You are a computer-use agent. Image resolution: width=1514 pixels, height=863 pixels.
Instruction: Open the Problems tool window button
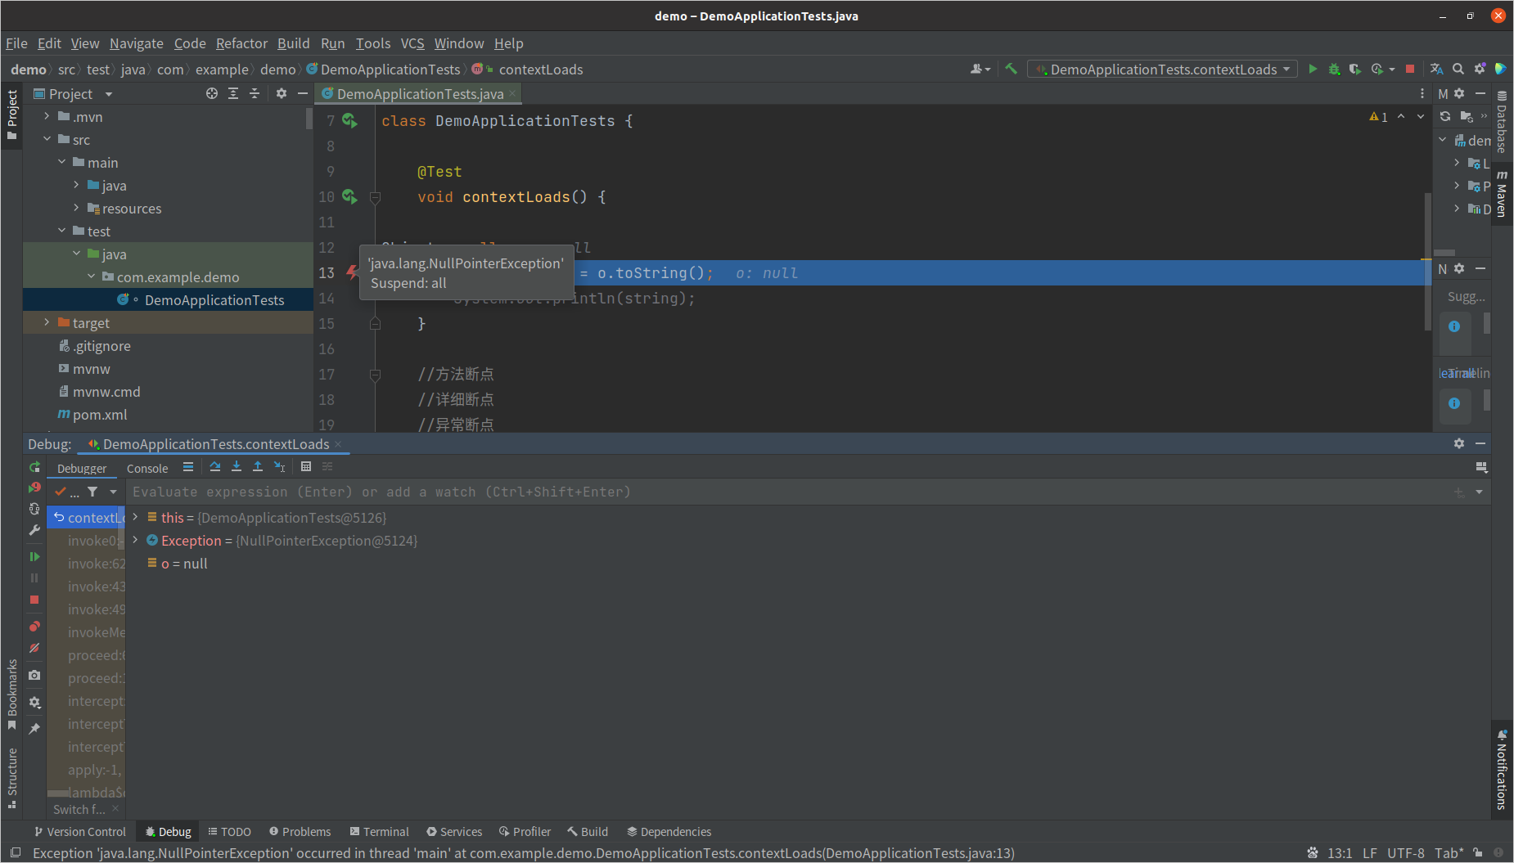(300, 832)
